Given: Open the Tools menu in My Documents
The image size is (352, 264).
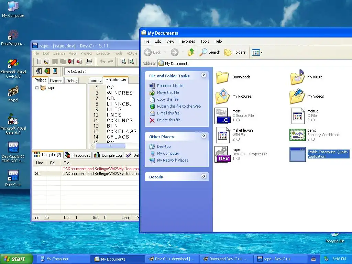Looking at the screenshot, I should [205, 41].
